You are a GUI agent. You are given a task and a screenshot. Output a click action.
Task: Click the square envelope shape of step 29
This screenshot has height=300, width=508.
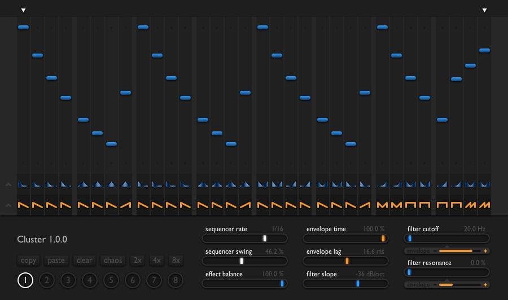click(x=442, y=205)
